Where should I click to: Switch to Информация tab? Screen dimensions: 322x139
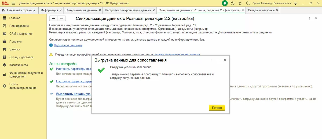(x=49, y=10)
